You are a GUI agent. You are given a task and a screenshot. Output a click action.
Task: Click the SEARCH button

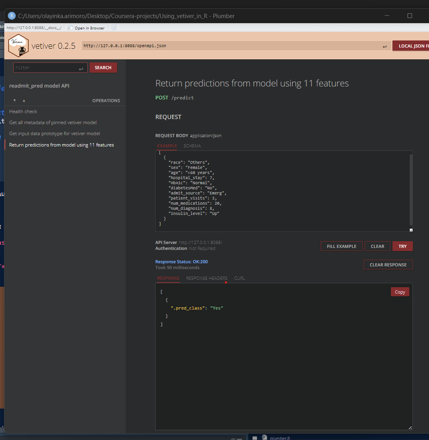click(103, 68)
